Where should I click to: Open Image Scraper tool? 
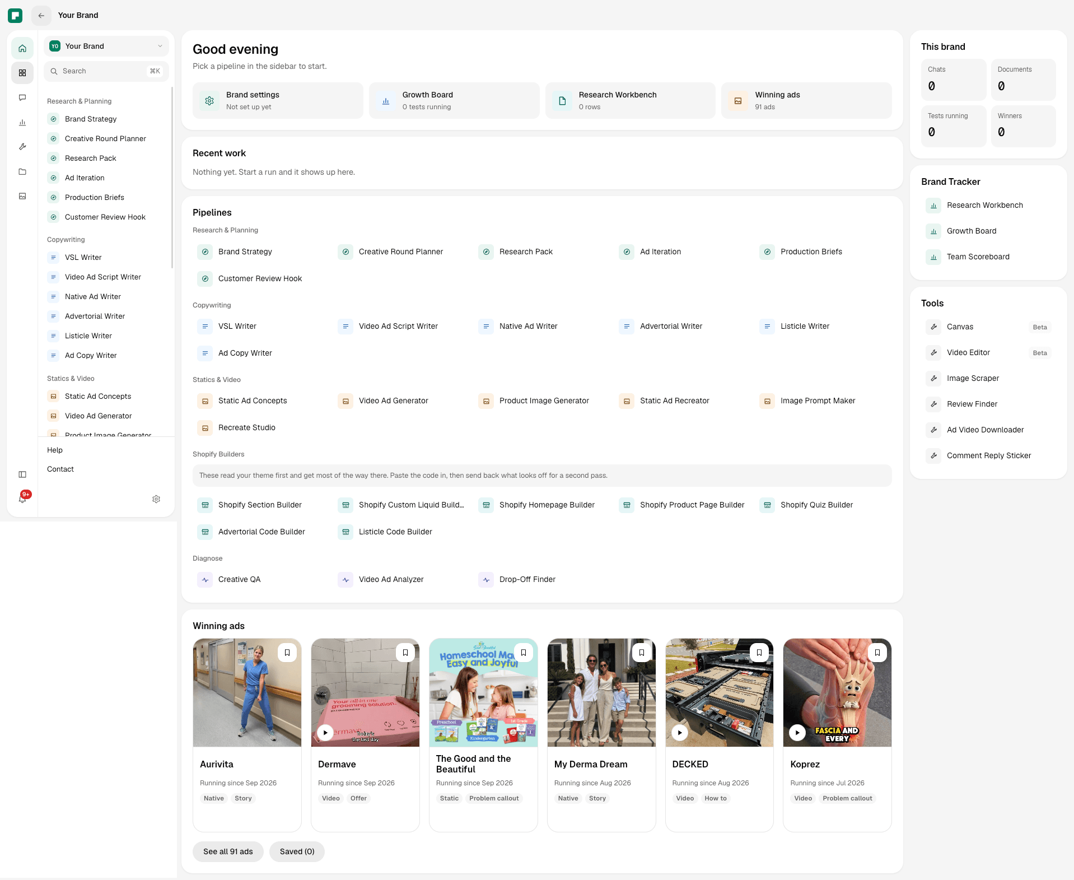click(x=988, y=379)
